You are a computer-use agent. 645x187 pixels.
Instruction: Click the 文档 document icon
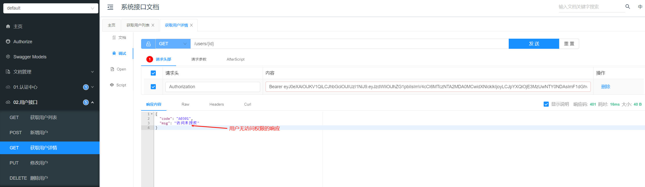(114, 38)
